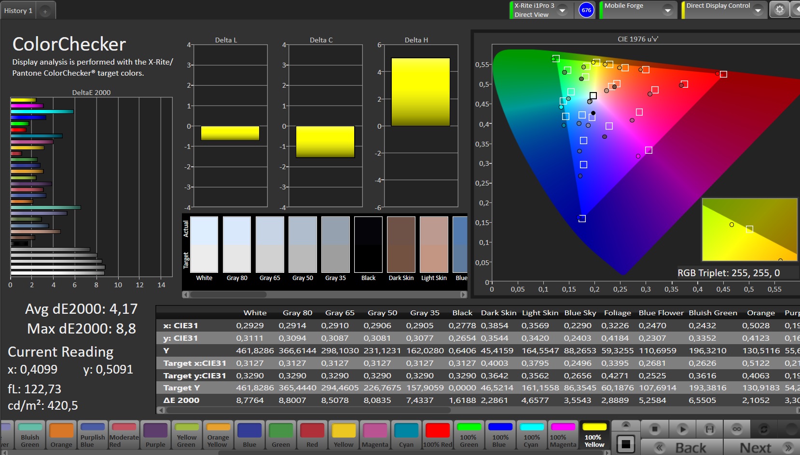The image size is (800, 455).
Task: Click the data table horizontal scrollbar
Action: [x=308, y=410]
